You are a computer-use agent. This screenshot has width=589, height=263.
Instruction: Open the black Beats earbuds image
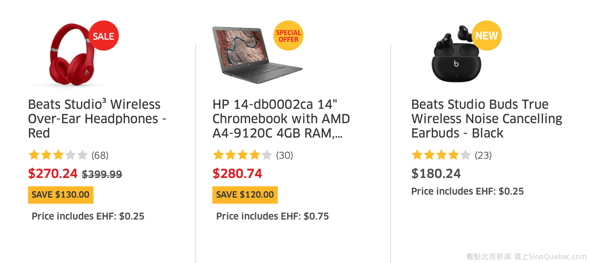456,57
